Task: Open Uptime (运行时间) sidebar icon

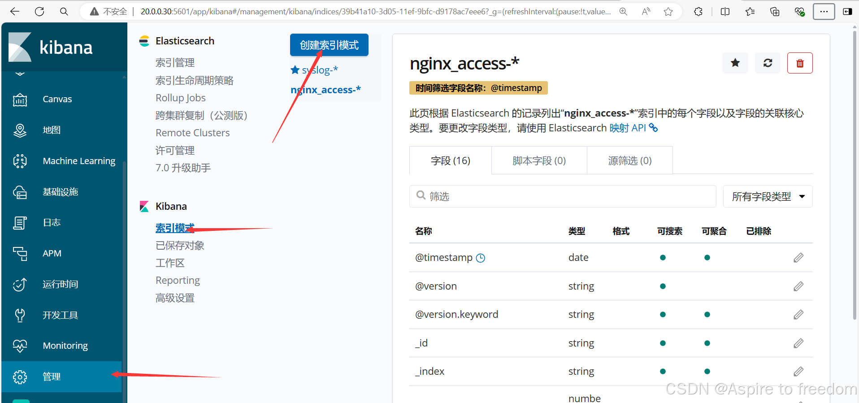Action: click(x=20, y=284)
